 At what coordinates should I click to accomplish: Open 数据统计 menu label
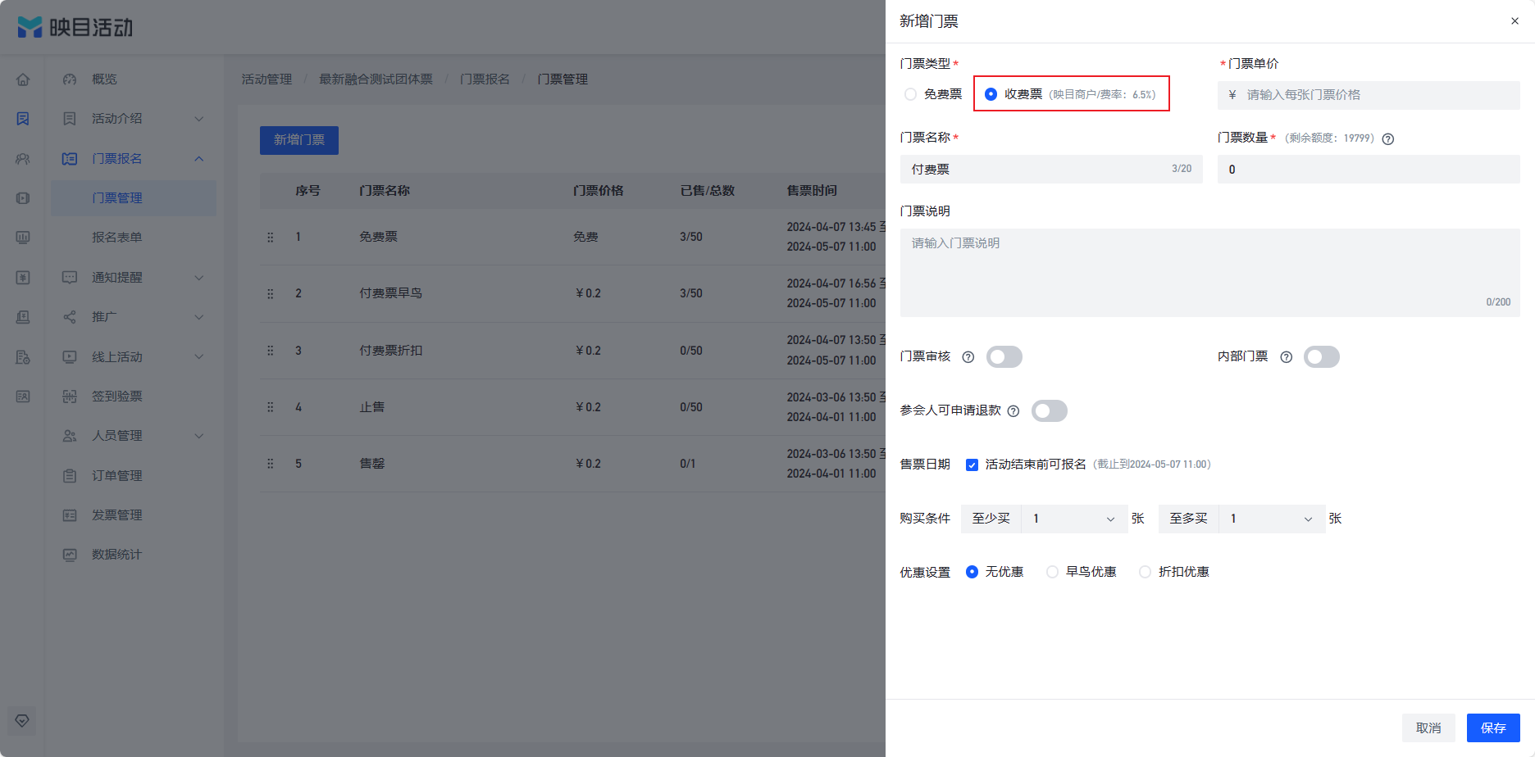pyautogui.click(x=117, y=555)
